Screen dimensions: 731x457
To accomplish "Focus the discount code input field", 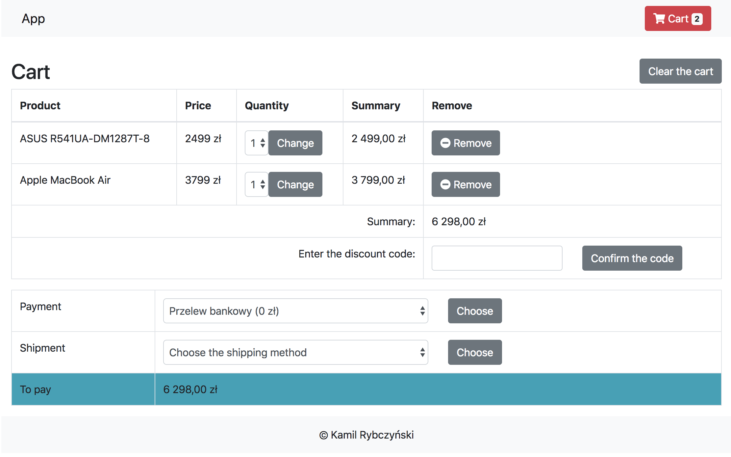I will click(x=496, y=258).
